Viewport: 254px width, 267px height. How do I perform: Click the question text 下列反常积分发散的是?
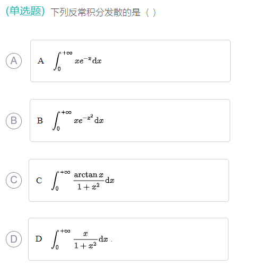pos(95,12)
